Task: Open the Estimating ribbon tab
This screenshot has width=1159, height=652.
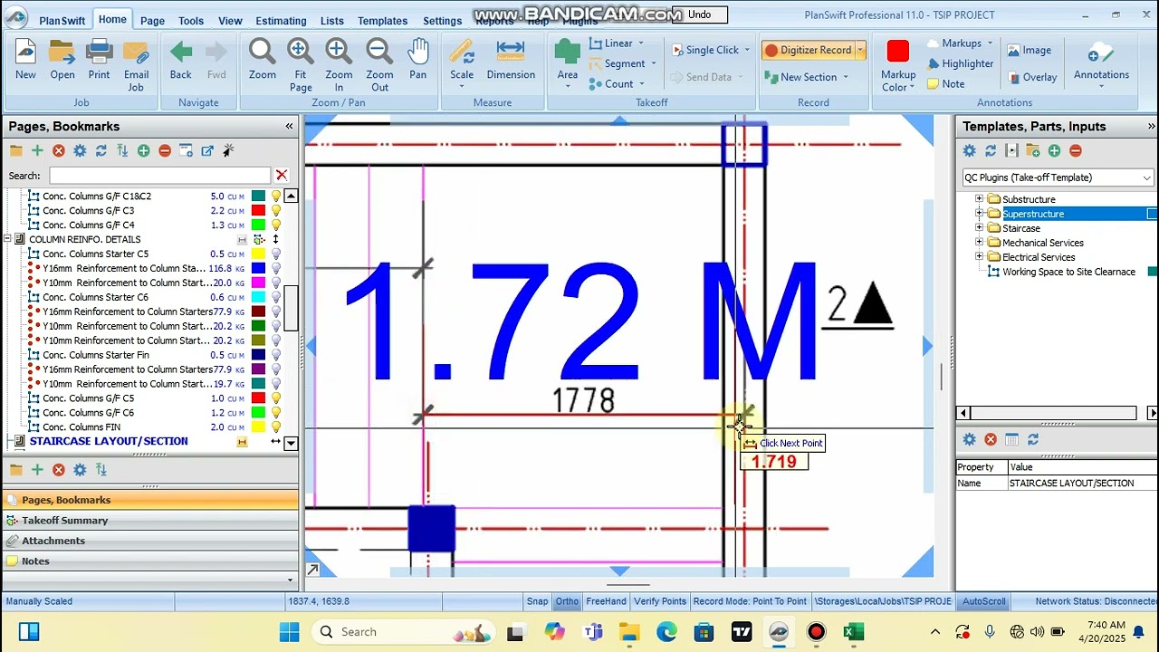Action: coord(281,20)
